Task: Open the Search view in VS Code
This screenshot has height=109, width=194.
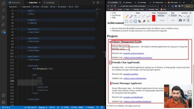Action: (x=3, y=10)
